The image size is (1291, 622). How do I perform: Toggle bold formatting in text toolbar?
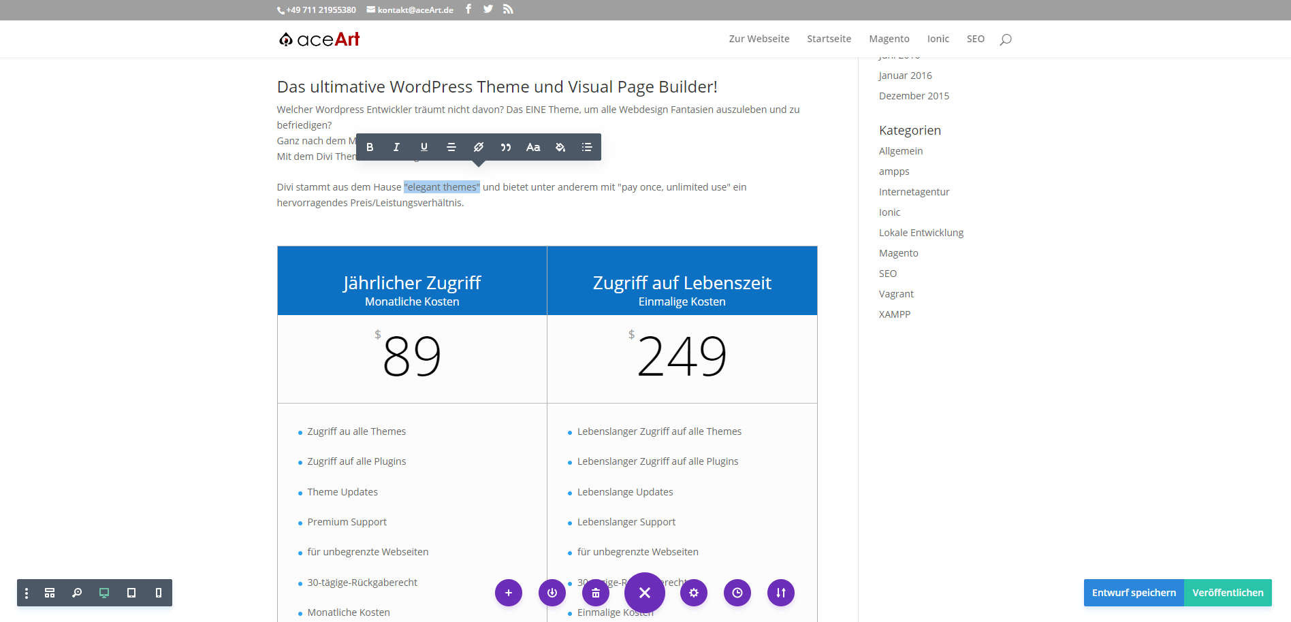370,147
